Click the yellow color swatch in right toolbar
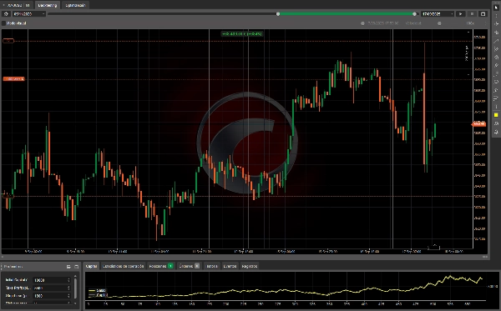The image size is (501, 311). [496, 115]
